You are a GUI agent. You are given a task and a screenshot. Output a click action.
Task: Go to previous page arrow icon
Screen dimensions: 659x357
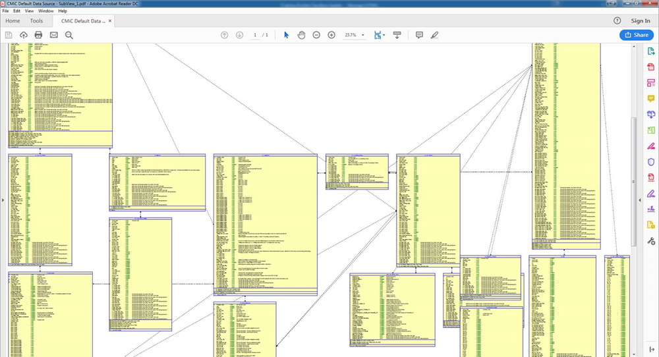[x=225, y=36]
